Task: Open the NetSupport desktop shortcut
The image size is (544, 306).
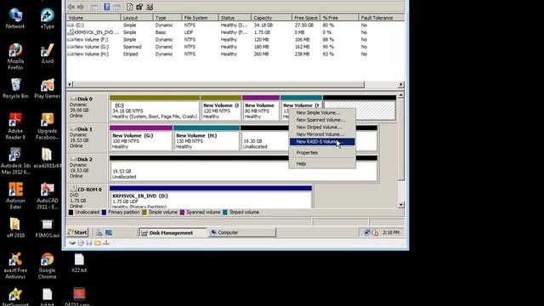Action: click(15, 297)
